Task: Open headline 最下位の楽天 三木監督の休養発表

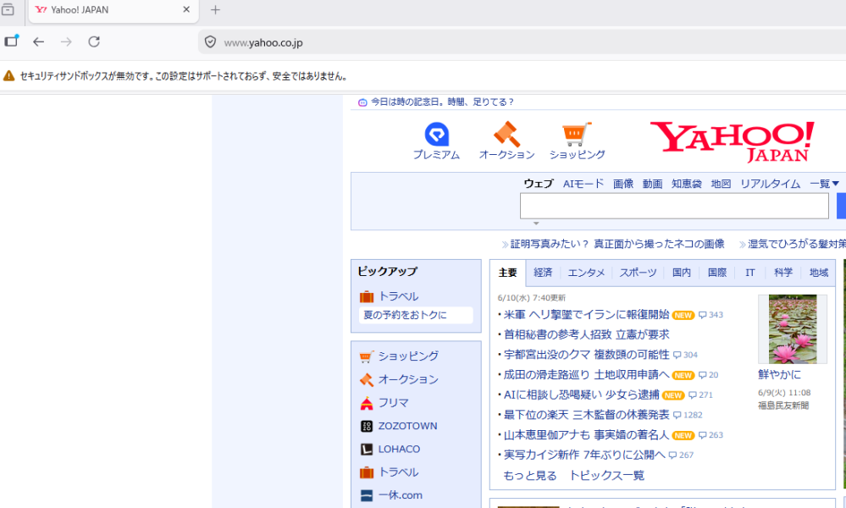Action: click(587, 415)
